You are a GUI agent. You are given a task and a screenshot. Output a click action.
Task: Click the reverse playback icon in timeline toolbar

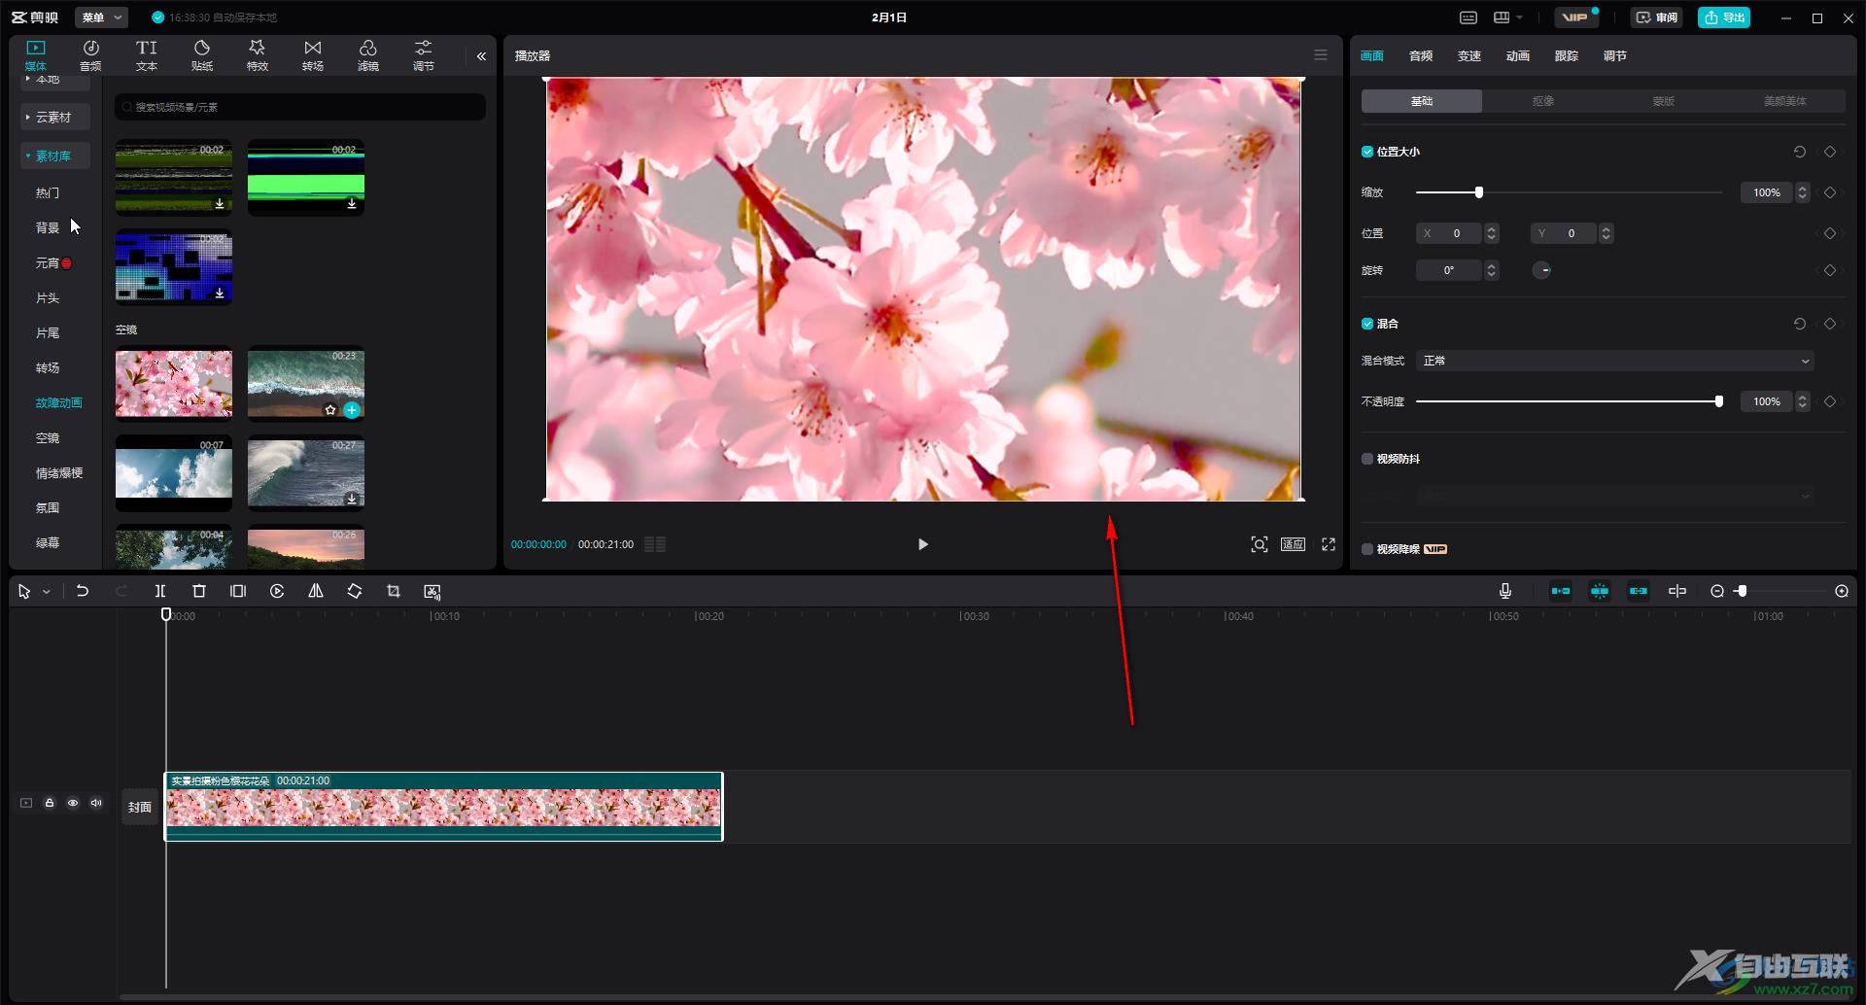tap(277, 591)
